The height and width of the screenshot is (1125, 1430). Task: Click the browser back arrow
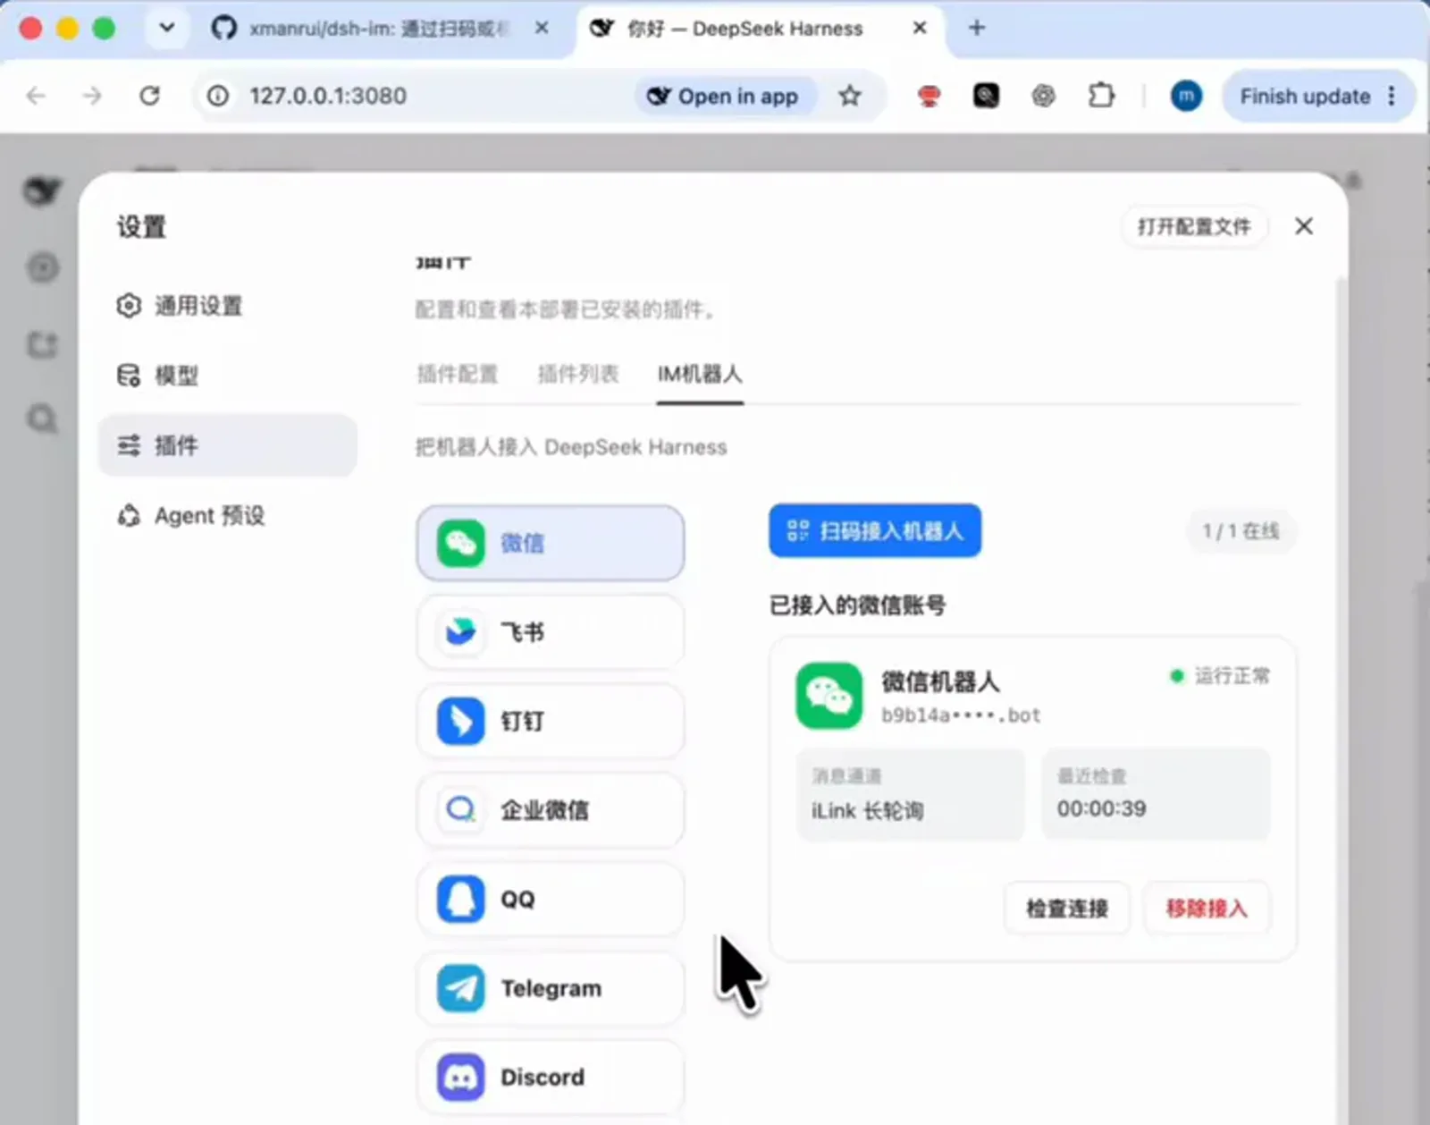point(36,96)
